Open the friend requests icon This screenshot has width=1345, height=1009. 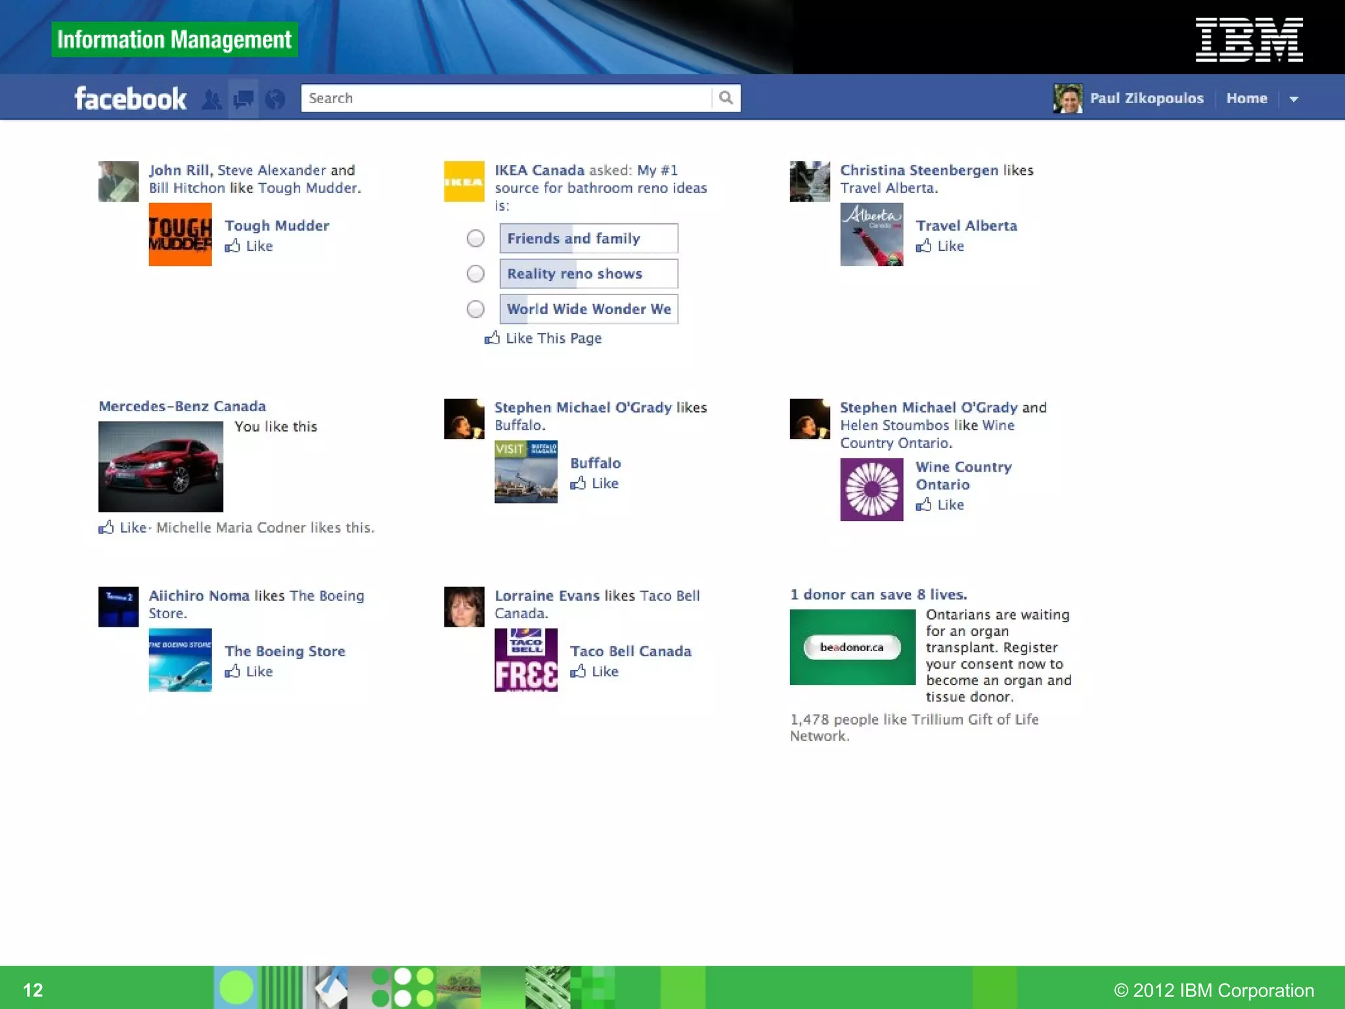pyautogui.click(x=211, y=99)
